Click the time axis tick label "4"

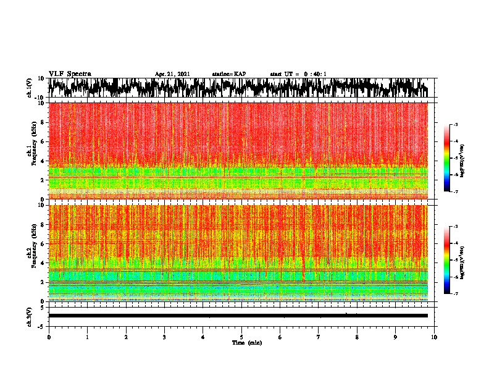pos(203,337)
